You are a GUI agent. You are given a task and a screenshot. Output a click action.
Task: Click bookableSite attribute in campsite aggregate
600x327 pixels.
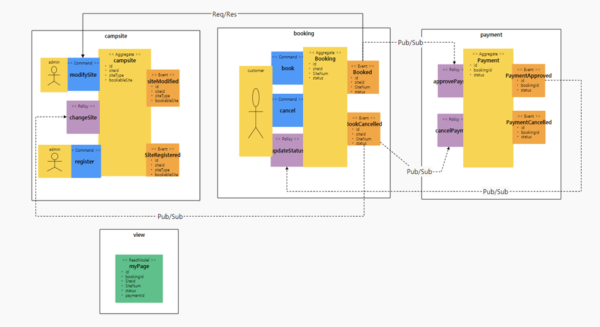(121, 80)
